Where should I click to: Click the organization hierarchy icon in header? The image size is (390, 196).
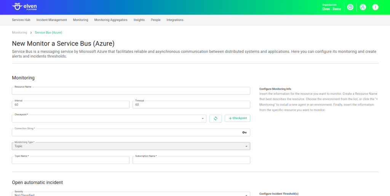[363, 7]
